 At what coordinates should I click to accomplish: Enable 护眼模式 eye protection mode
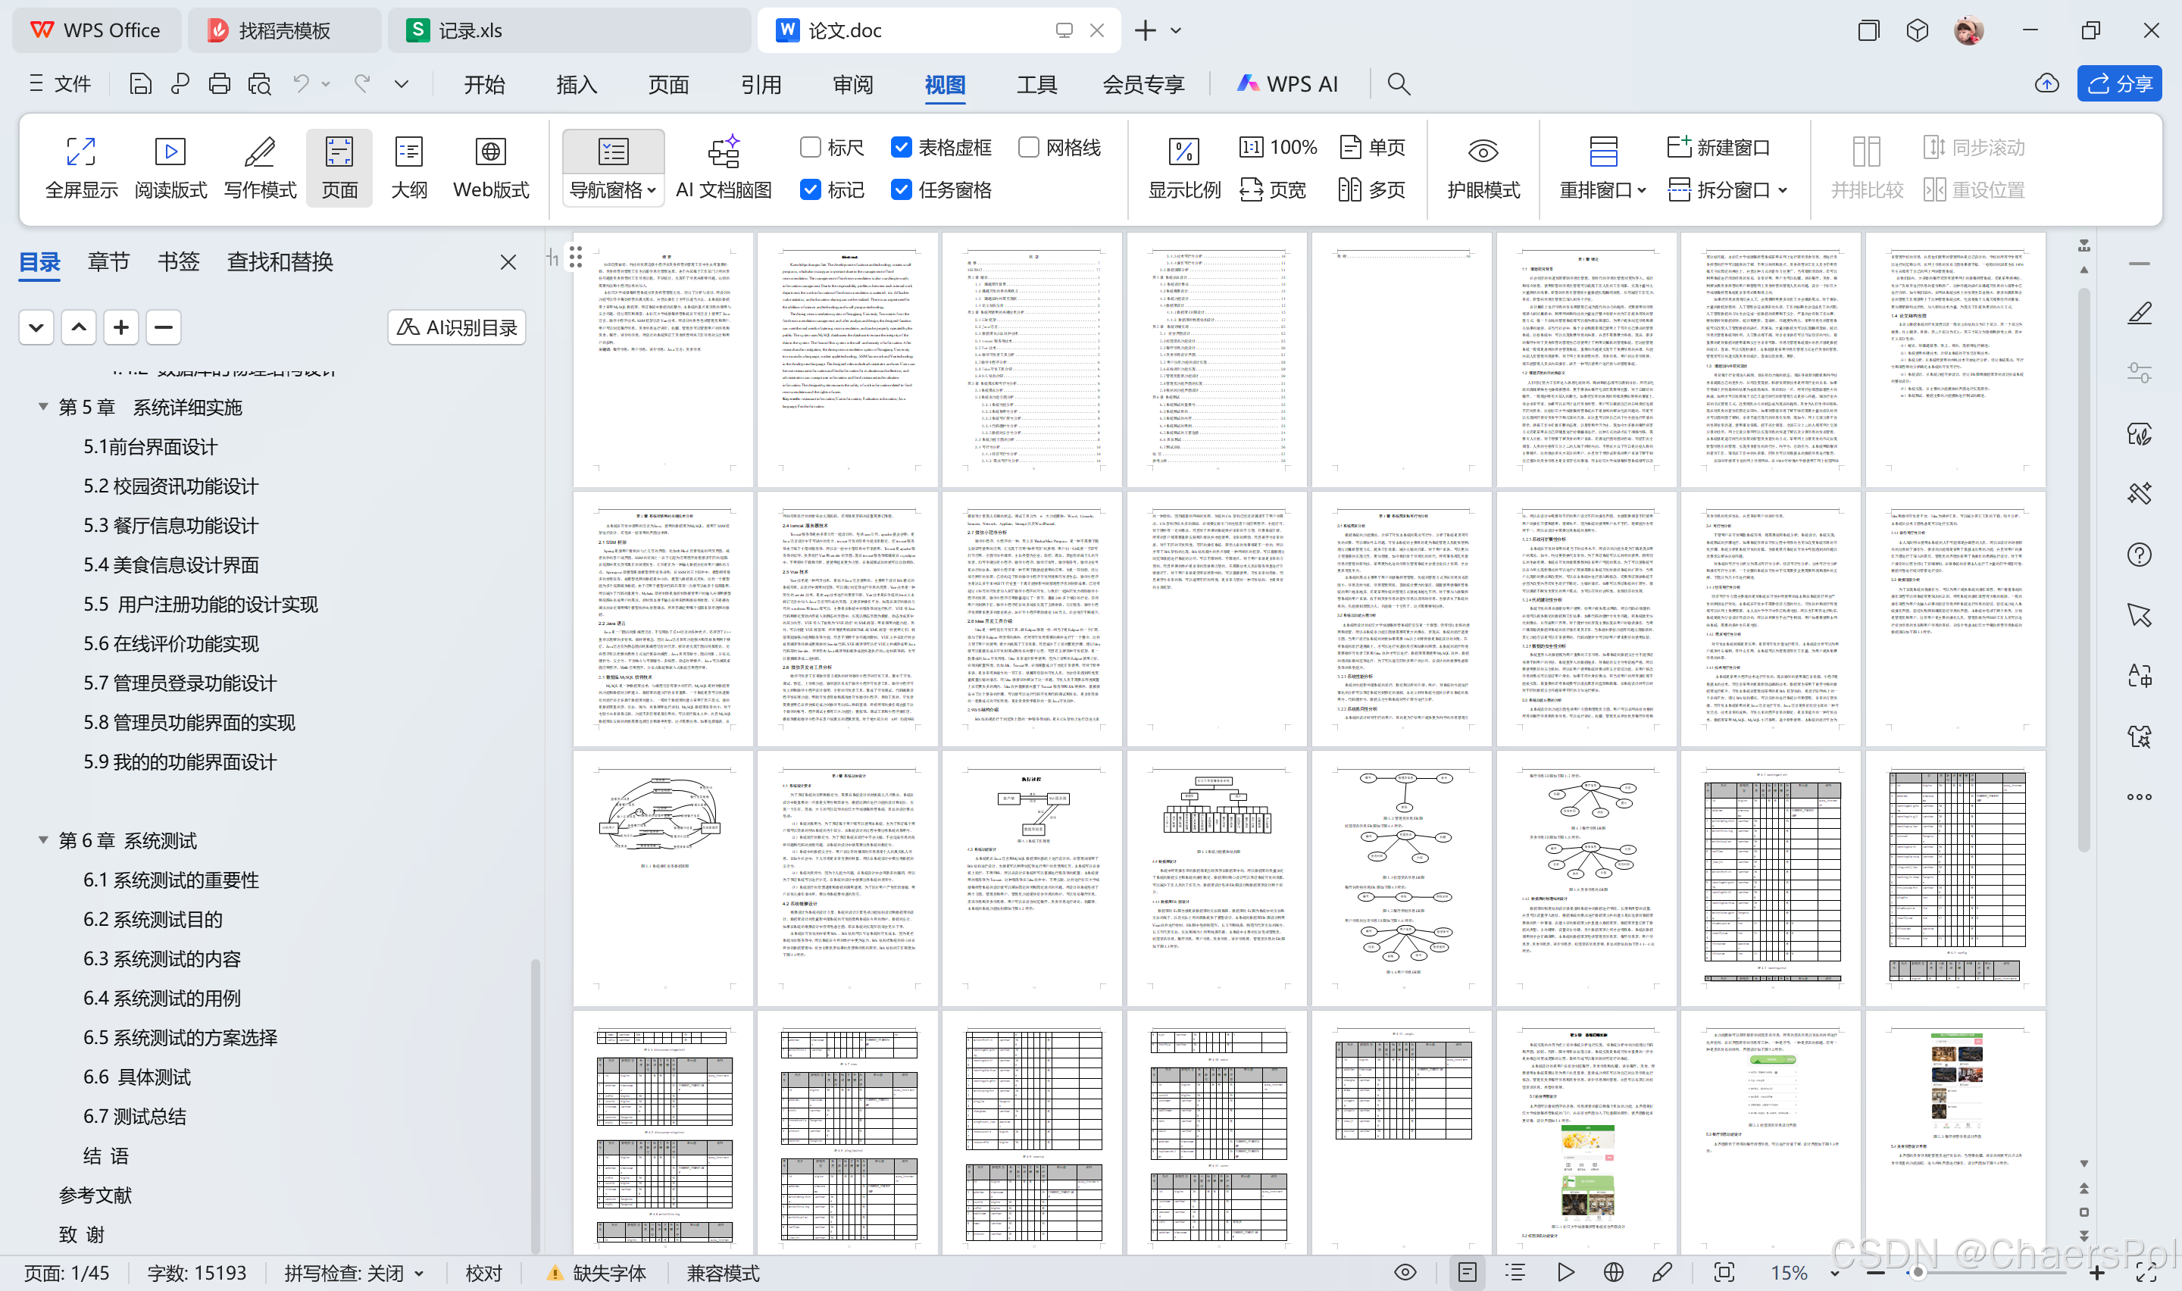point(1483,167)
